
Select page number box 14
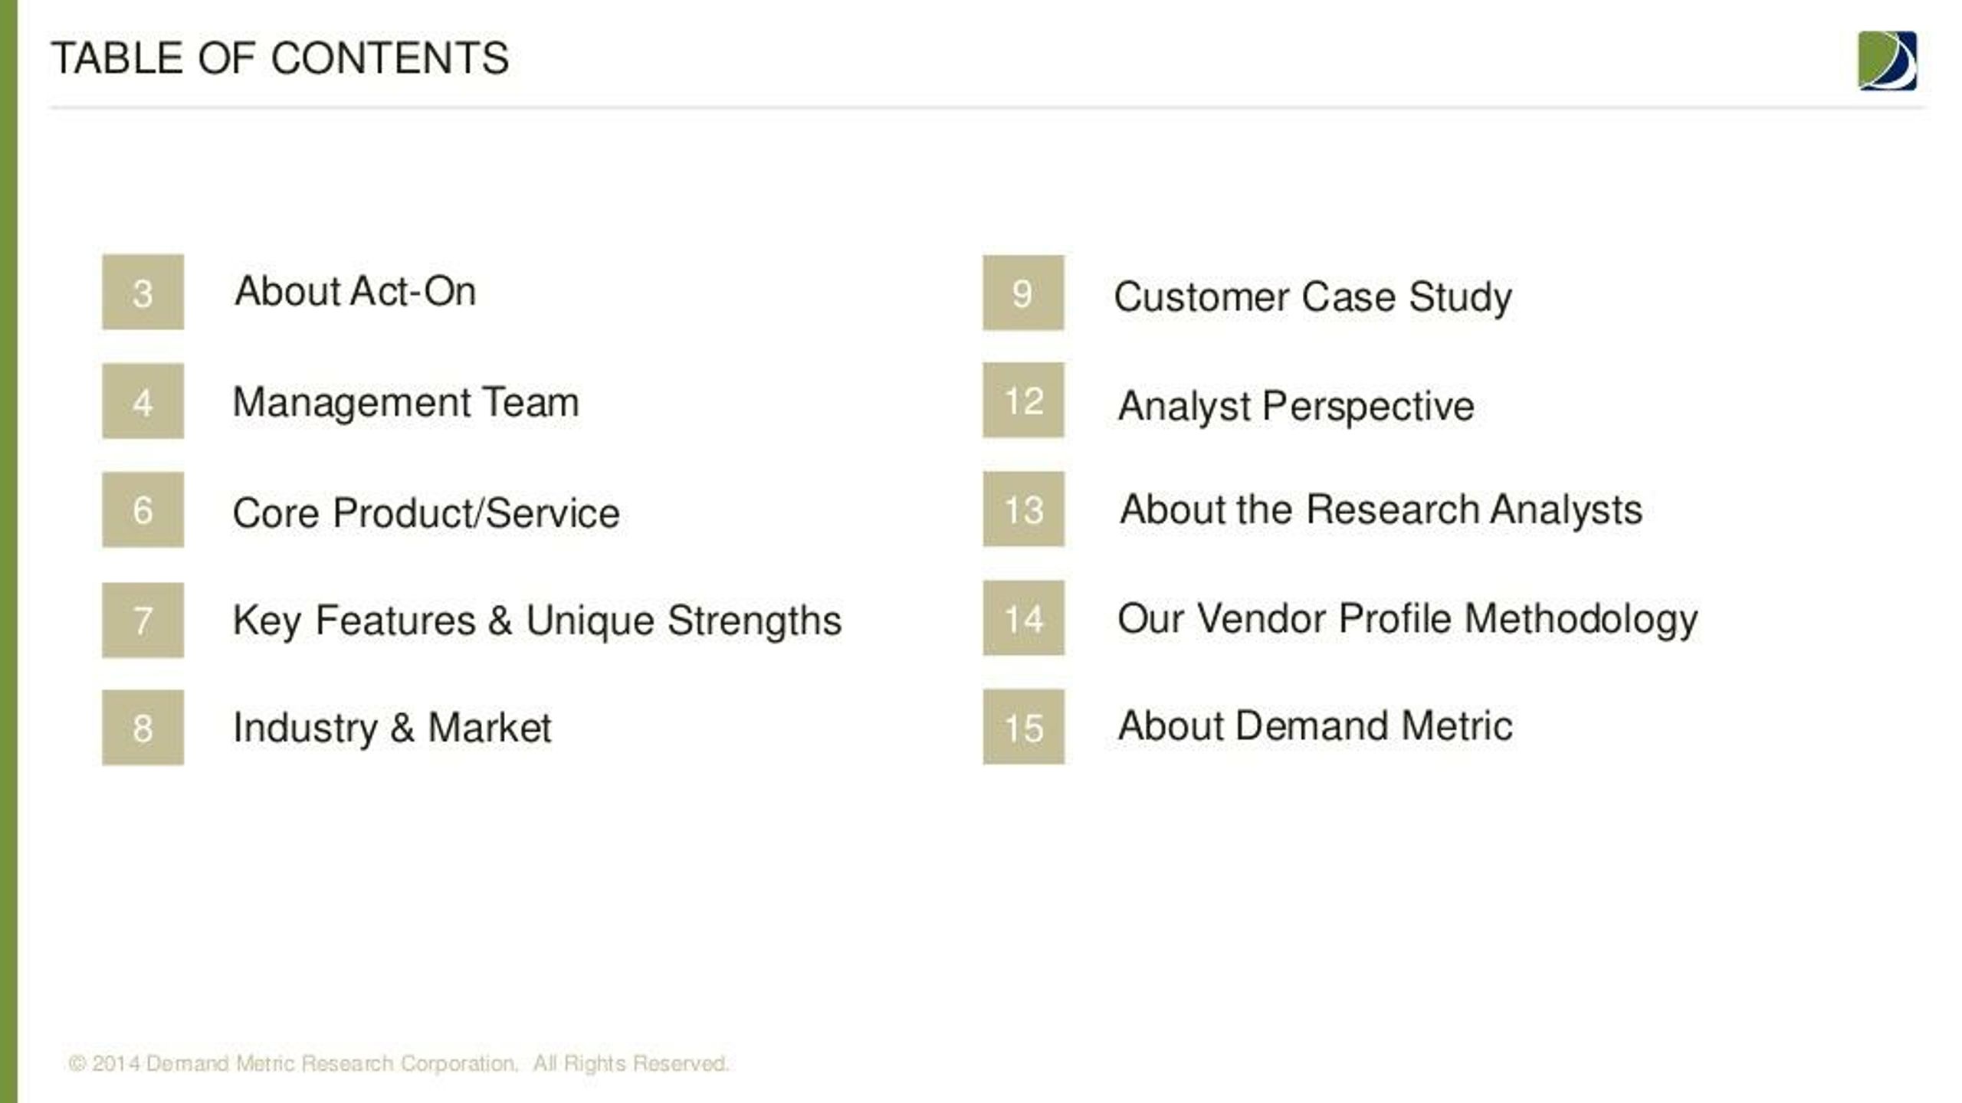click(x=1023, y=617)
